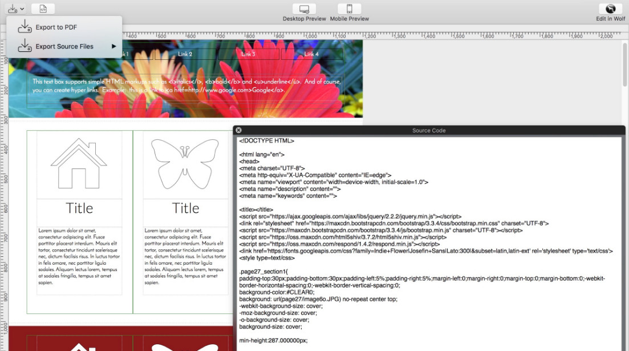Select the butterfly outline image
The height and width of the screenshot is (351, 629).
click(x=185, y=164)
